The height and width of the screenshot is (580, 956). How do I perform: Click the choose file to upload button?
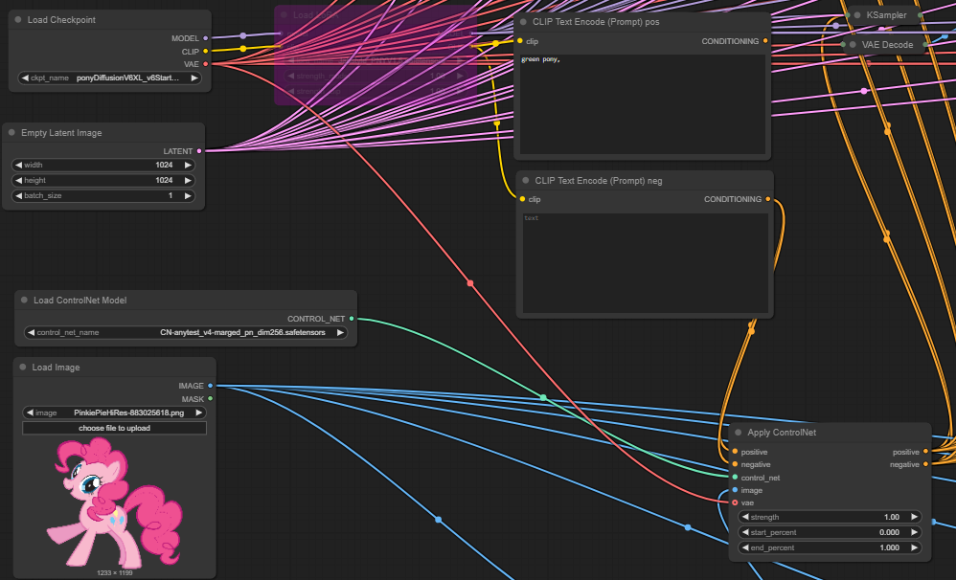[x=114, y=428]
